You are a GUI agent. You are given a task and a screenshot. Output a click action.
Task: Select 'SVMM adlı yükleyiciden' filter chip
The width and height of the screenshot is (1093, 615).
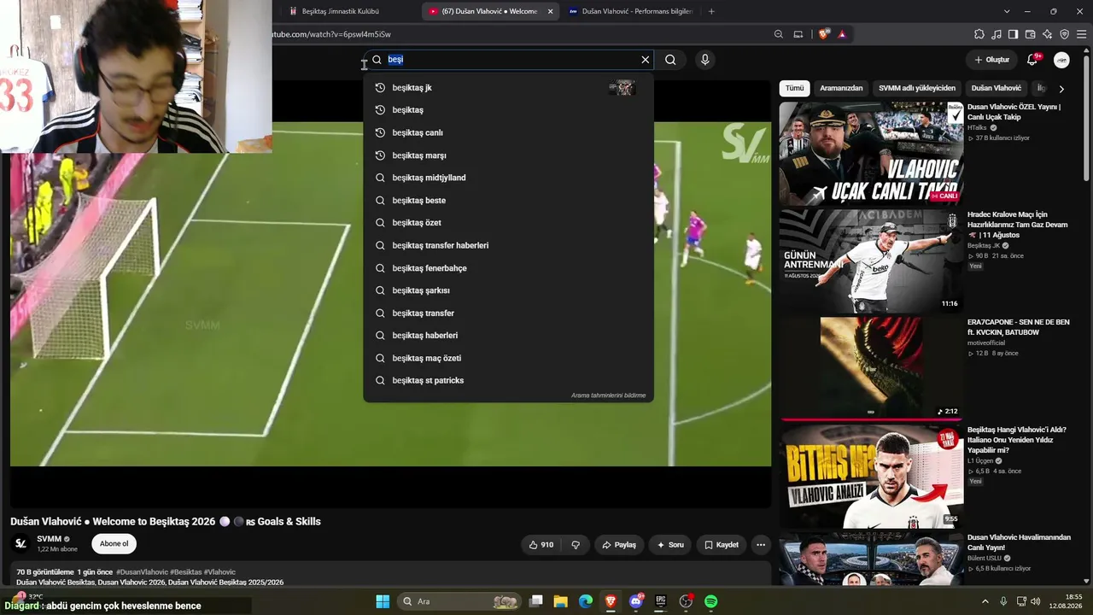click(x=917, y=88)
